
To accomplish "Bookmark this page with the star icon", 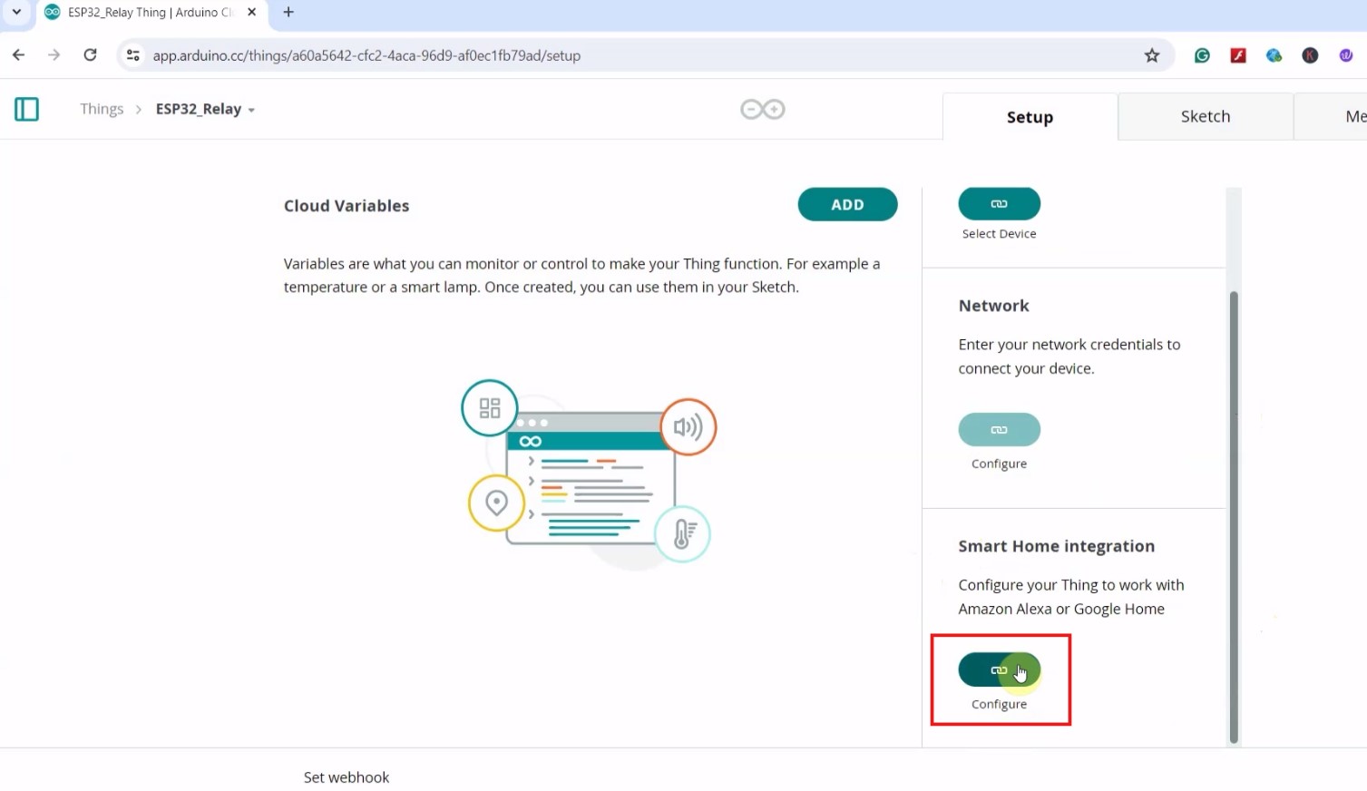I will coord(1151,55).
